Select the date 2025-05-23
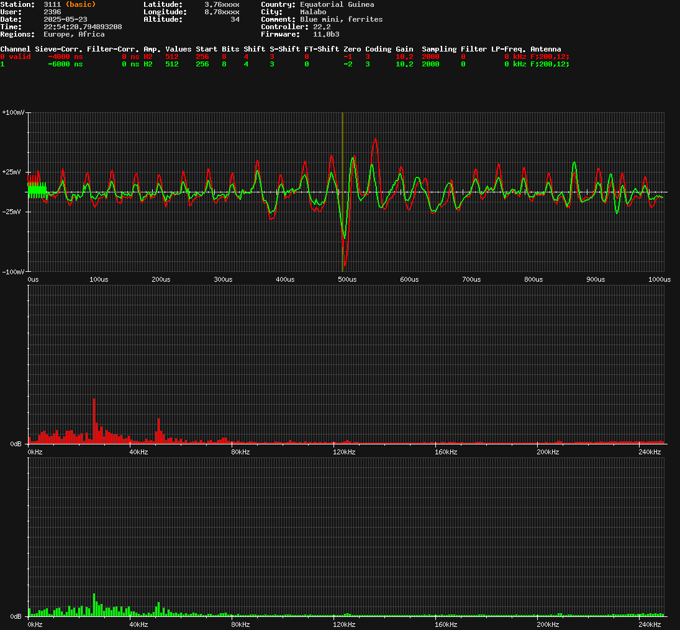680x630 pixels. pos(65,19)
